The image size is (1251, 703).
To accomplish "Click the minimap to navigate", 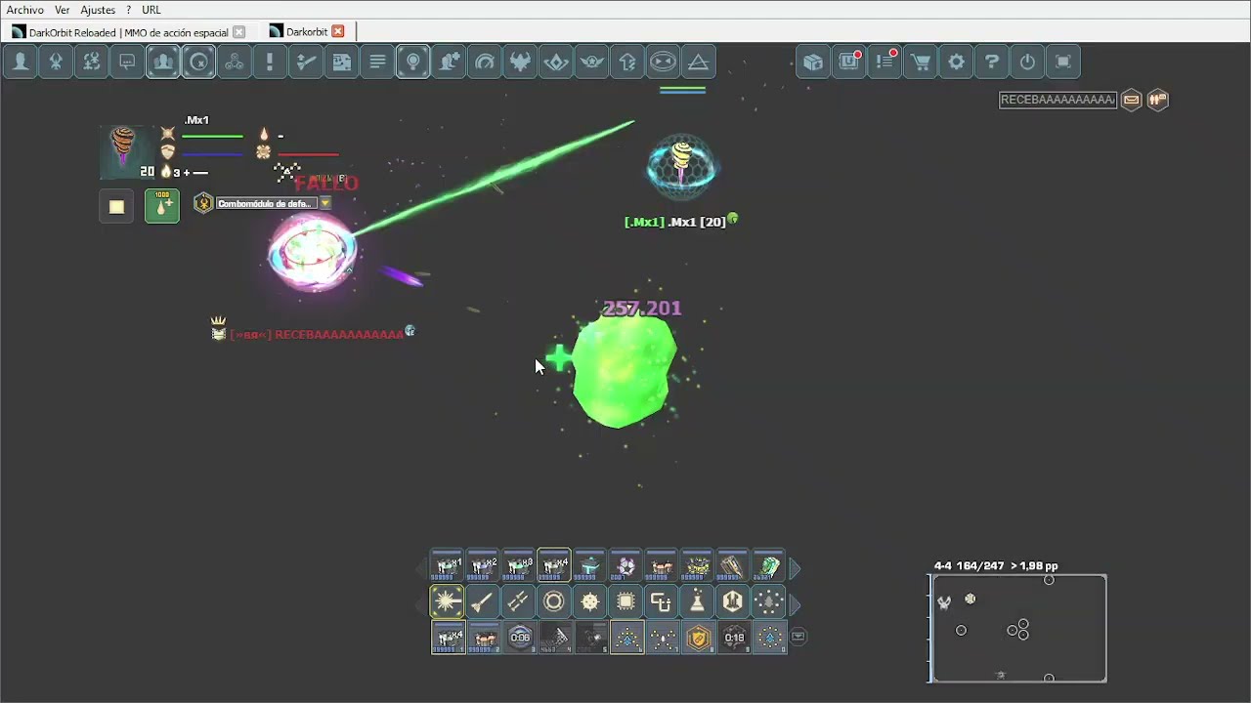I will tap(1019, 629).
